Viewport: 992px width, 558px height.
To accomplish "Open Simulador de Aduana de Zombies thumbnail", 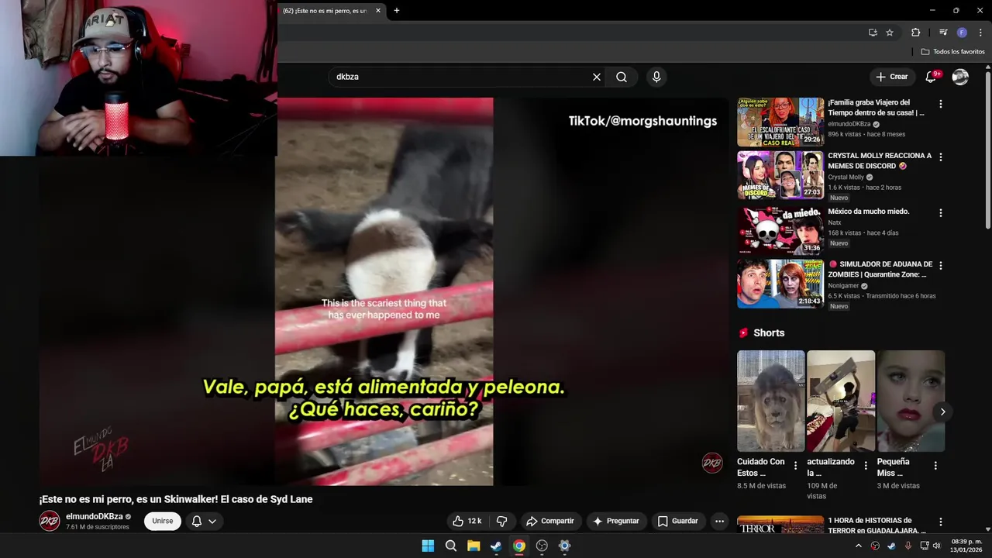I will [780, 283].
